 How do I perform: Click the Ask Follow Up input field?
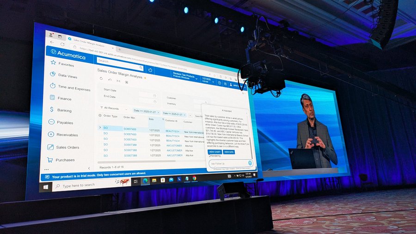(x=226, y=163)
